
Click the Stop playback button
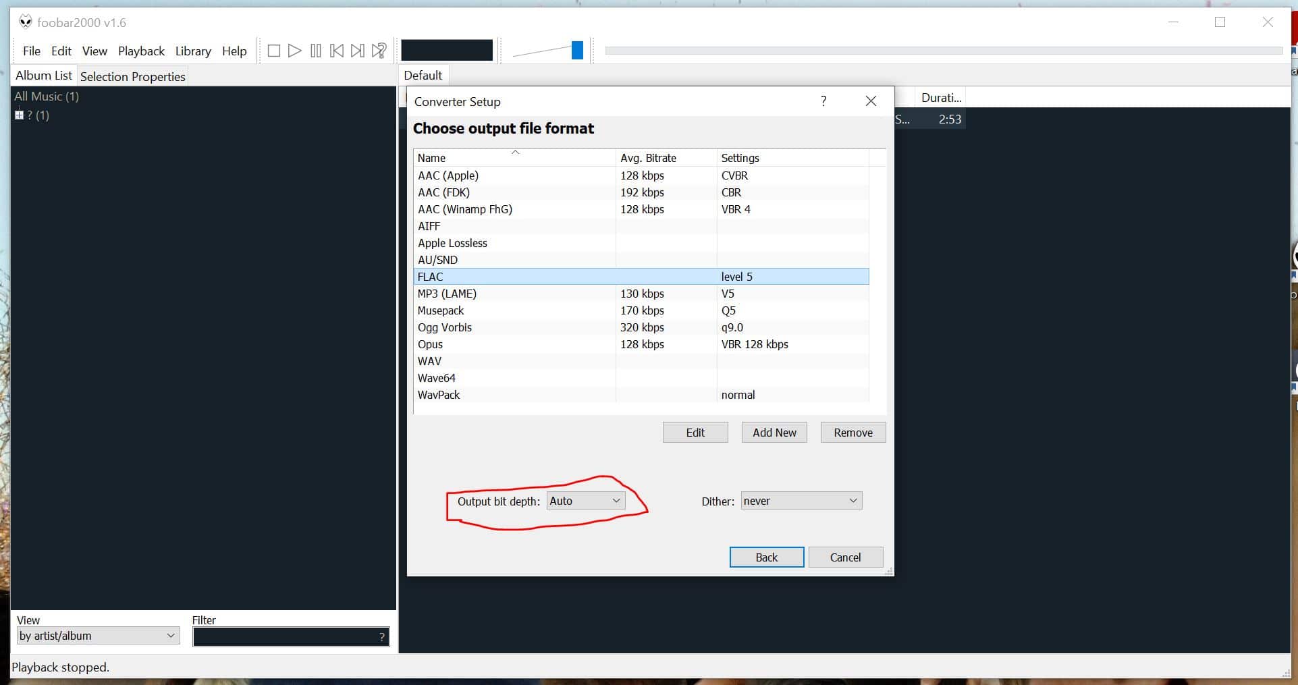pyautogui.click(x=273, y=51)
